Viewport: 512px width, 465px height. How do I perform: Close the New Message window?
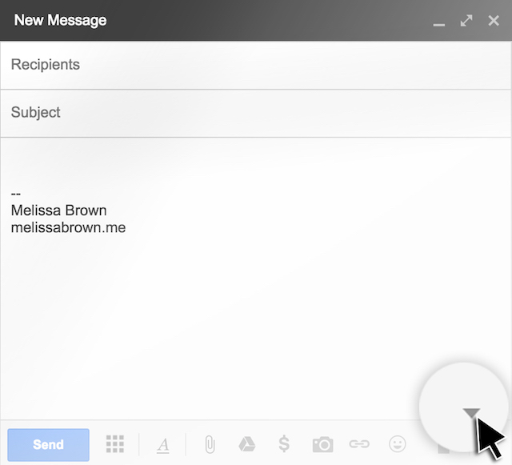pos(494,21)
